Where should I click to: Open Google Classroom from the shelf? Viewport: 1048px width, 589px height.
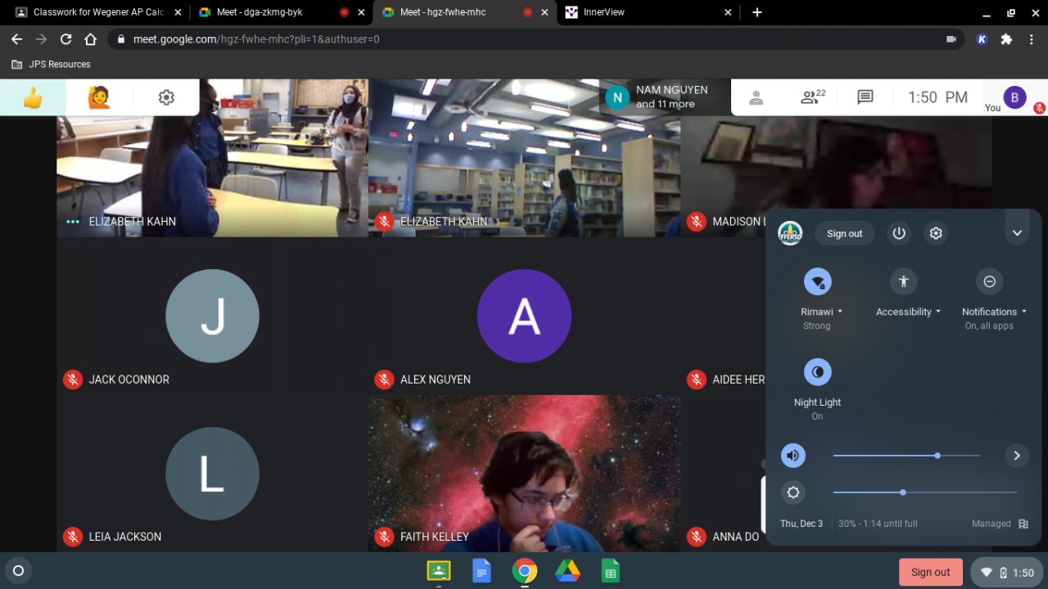438,571
